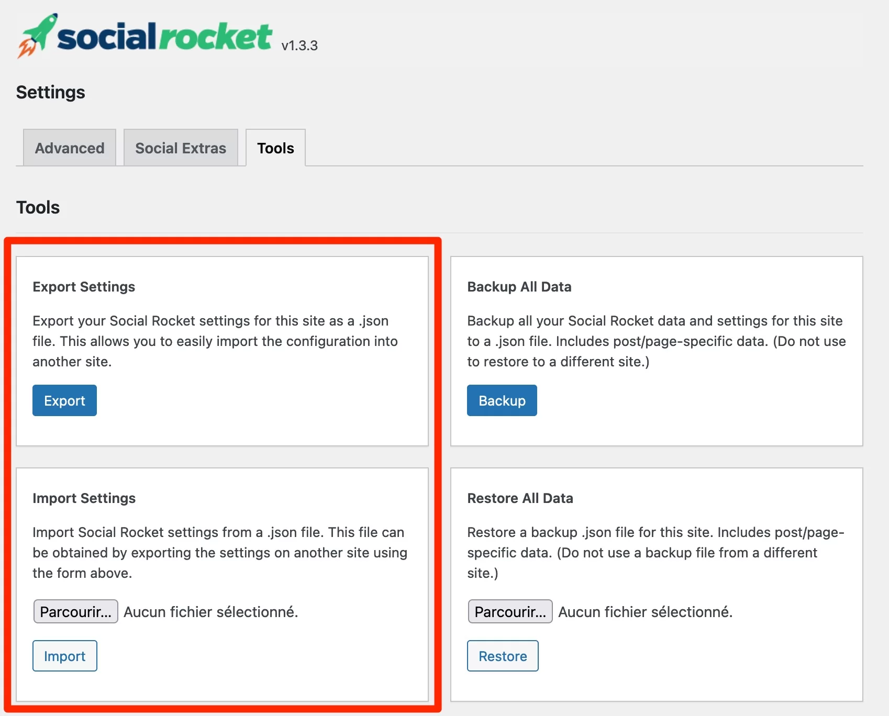Click the Tools section heading

[x=38, y=207]
